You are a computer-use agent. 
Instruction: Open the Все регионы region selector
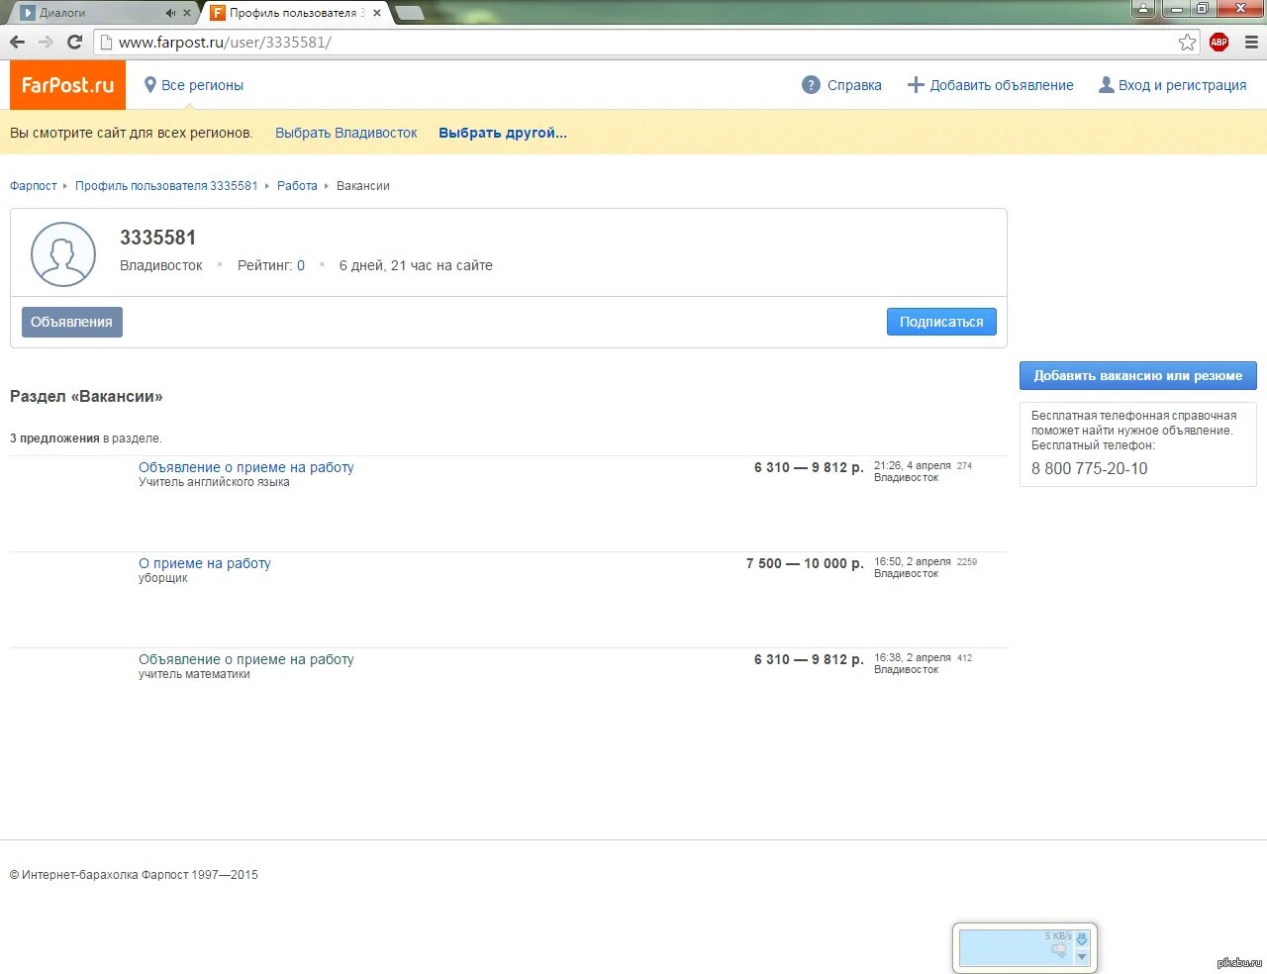click(202, 85)
